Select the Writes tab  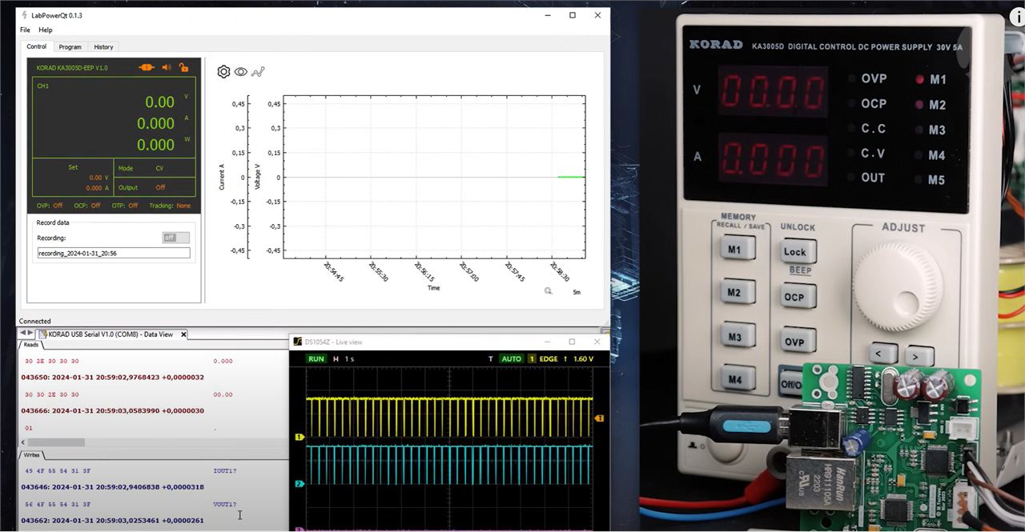click(31, 454)
